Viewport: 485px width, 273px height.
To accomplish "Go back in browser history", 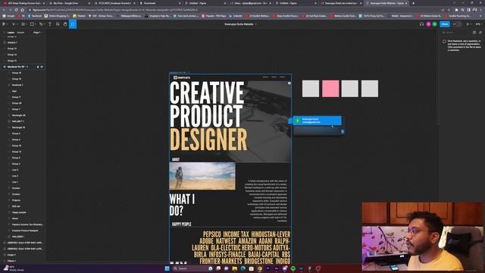I will 4,10.
